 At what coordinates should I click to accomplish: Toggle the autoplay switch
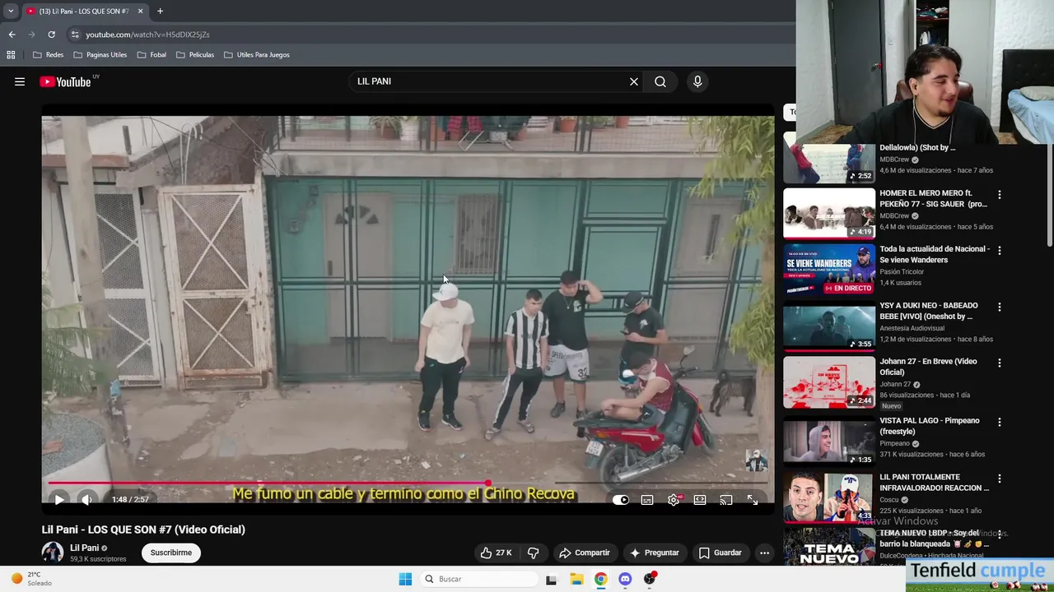coord(621,500)
